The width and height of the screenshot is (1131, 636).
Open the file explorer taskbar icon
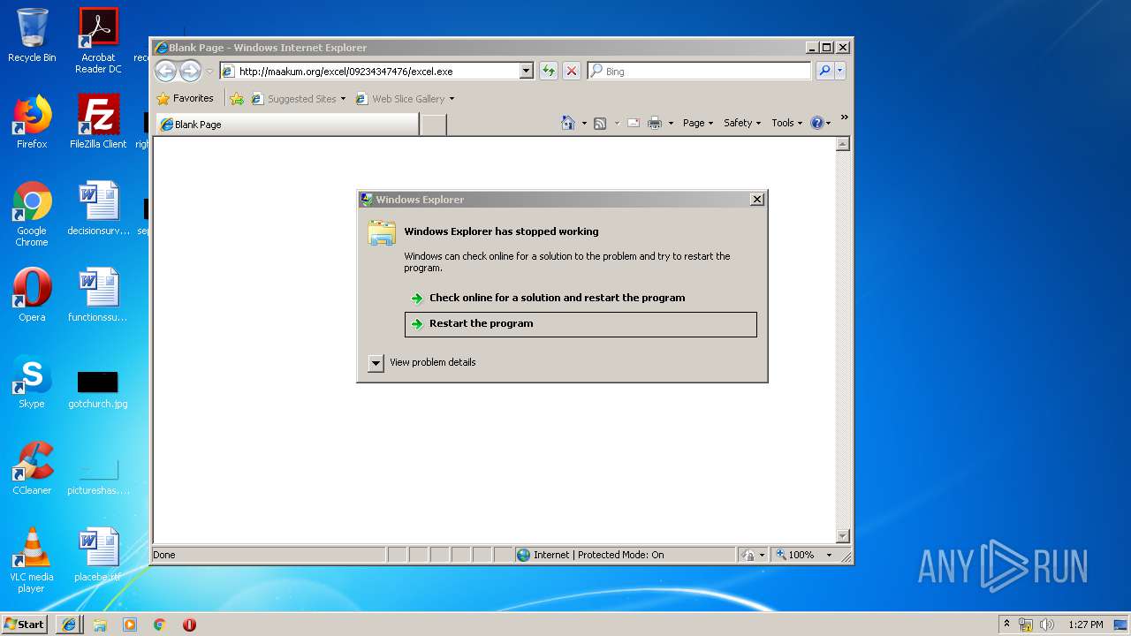coord(100,625)
